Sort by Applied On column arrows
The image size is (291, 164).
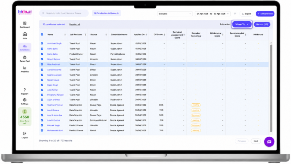pos(146,34)
